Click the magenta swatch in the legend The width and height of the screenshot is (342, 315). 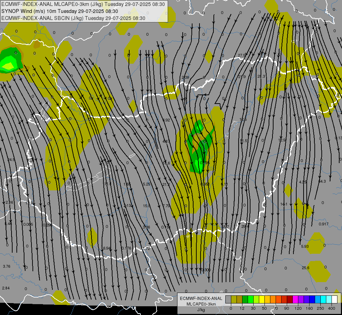tap(295, 300)
